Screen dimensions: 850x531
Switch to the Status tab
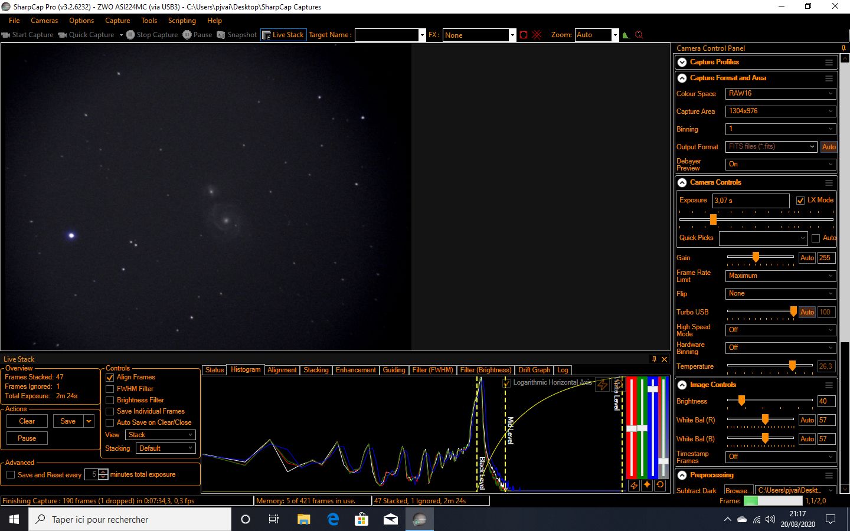point(214,370)
